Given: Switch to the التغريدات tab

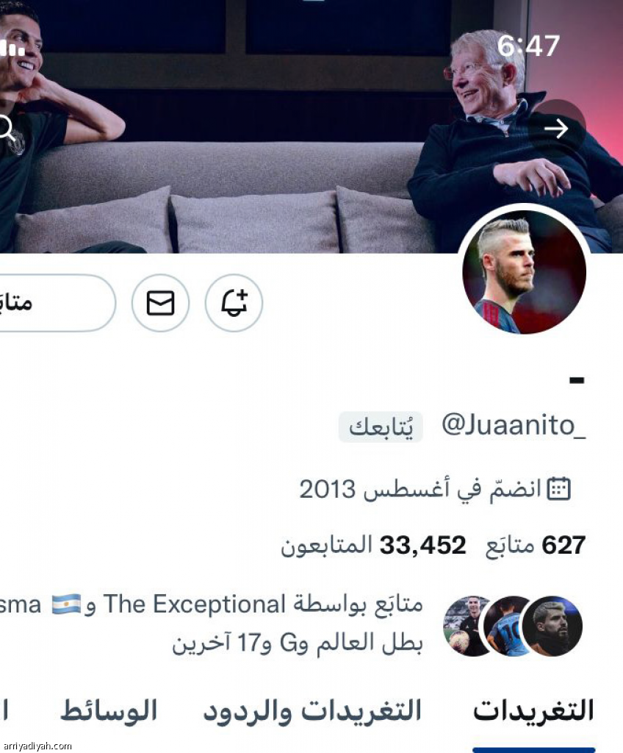Looking at the screenshot, I should [x=533, y=711].
